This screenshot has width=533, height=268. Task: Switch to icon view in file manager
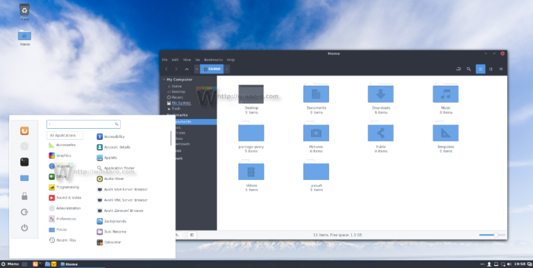[x=480, y=69]
